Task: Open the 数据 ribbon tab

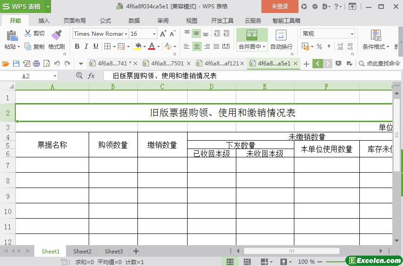Action: [x=134, y=20]
